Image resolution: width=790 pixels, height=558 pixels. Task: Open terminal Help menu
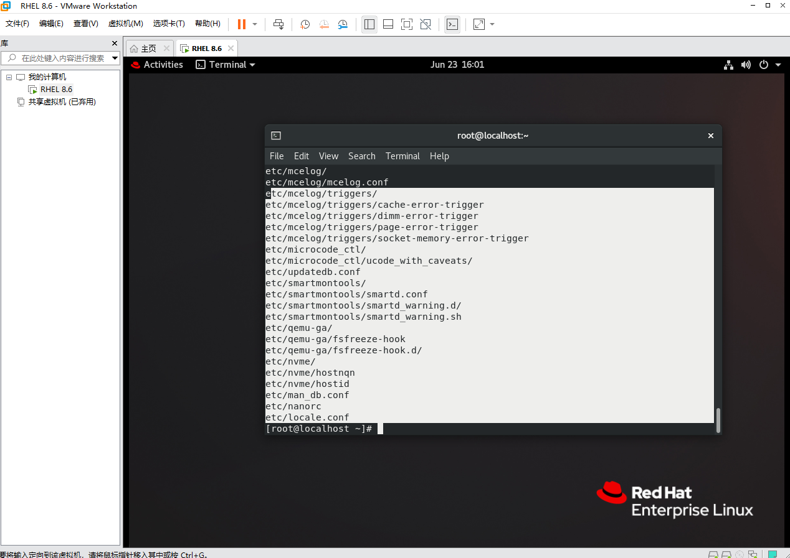[439, 156]
